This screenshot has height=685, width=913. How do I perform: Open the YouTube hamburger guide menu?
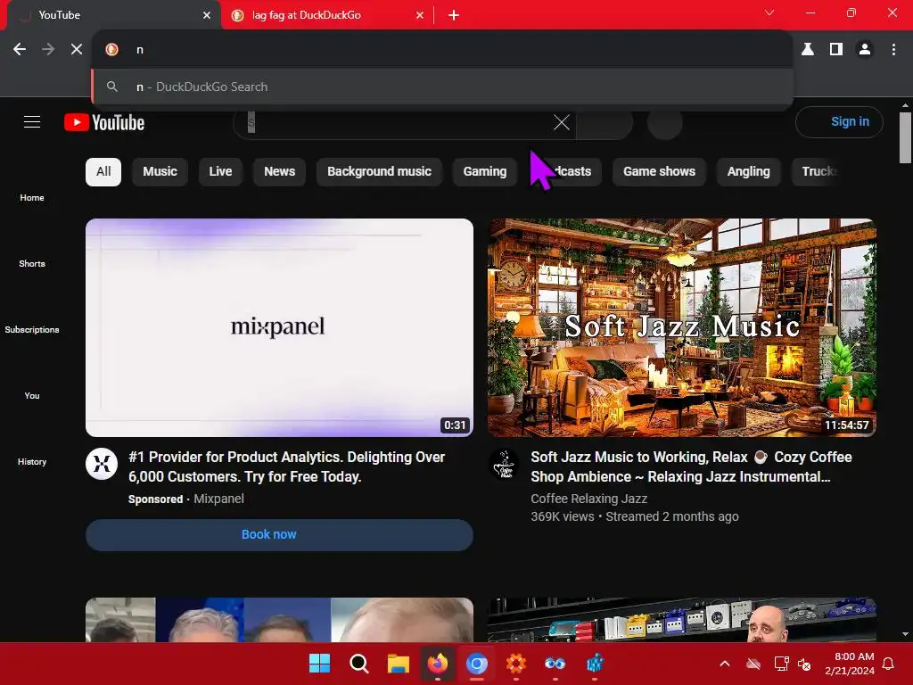coord(32,121)
